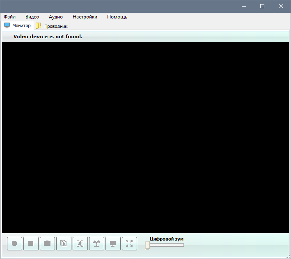Click the Цифровой зум label
This screenshot has height=259, width=291.
[x=167, y=239]
